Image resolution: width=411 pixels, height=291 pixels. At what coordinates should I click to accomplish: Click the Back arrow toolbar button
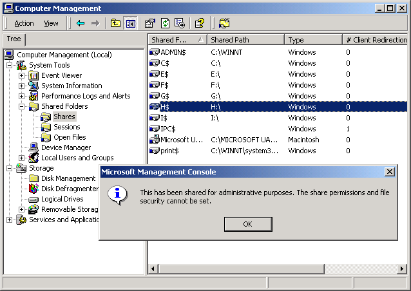tap(81, 23)
